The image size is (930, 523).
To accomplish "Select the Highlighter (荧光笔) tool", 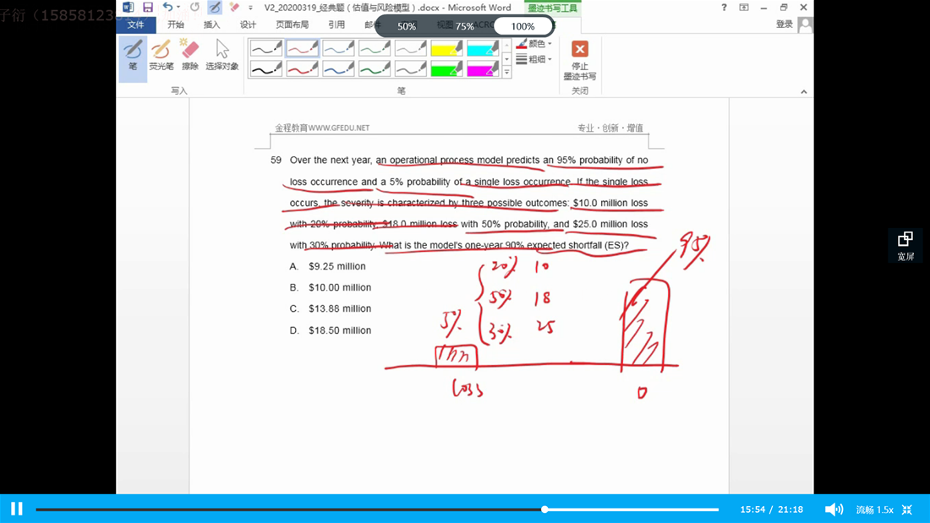I will 161,54.
